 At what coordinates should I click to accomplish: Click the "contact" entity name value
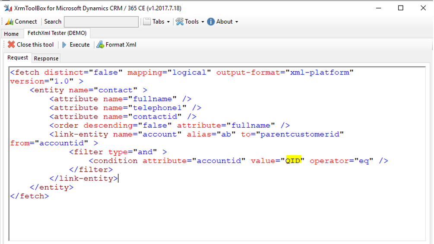click(x=115, y=90)
